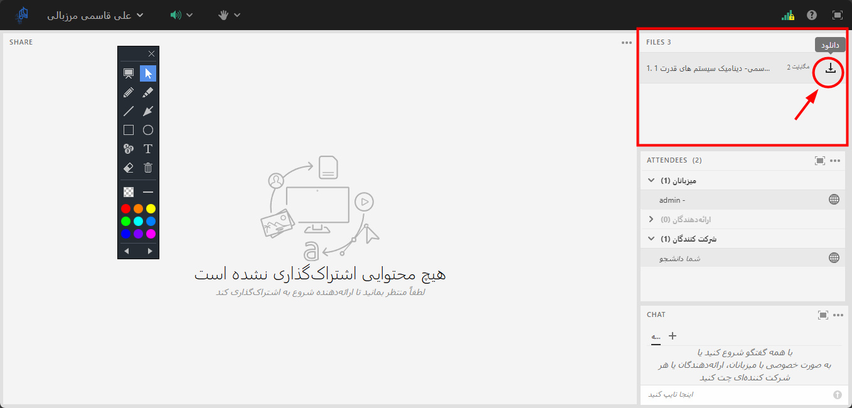Add a new chat tab
Image resolution: width=852 pixels, height=408 pixels.
tap(673, 336)
